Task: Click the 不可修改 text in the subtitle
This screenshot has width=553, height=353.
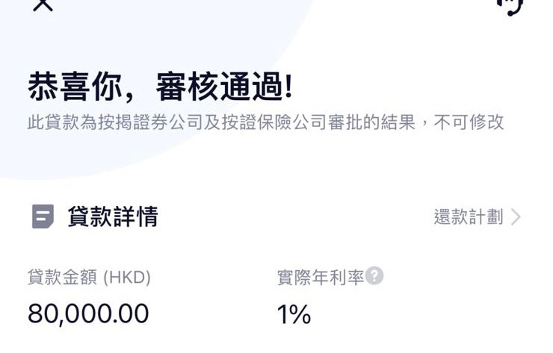Action: click(469, 122)
